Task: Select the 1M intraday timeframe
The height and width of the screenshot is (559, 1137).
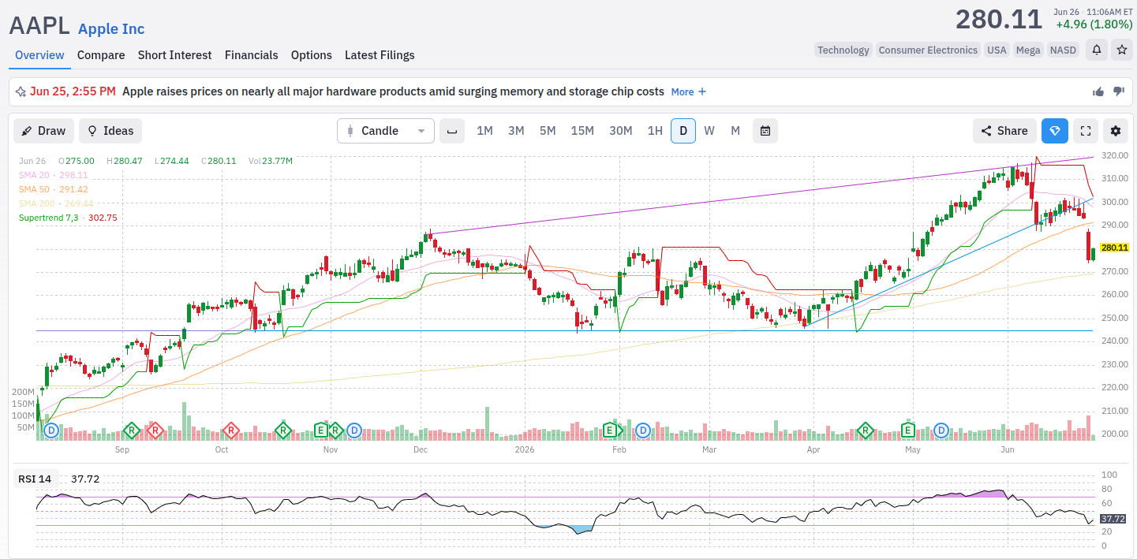Action: tap(484, 131)
